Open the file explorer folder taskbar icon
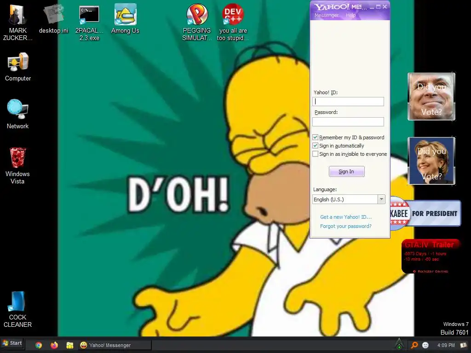471x353 pixels. [70, 345]
